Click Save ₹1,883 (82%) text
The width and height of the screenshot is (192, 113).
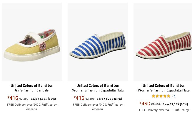[x=43, y=99]
